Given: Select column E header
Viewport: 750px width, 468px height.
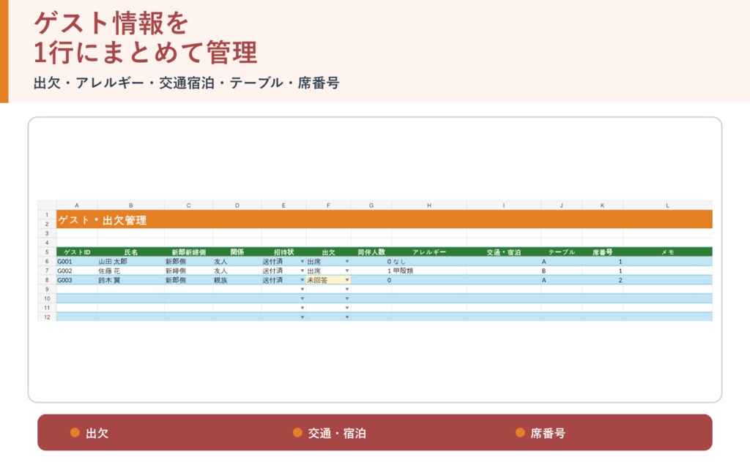Looking at the screenshot, I should [x=283, y=205].
